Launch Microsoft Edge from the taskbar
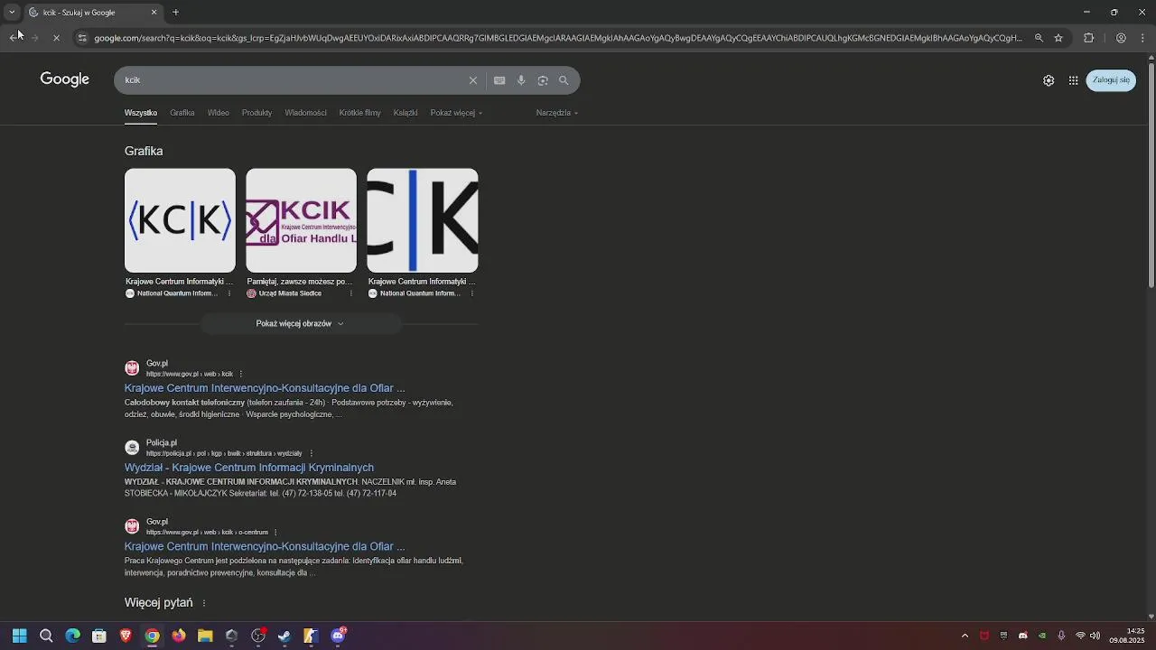This screenshot has width=1156, height=650. 72,636
